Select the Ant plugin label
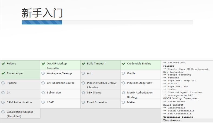 (89, 73)
